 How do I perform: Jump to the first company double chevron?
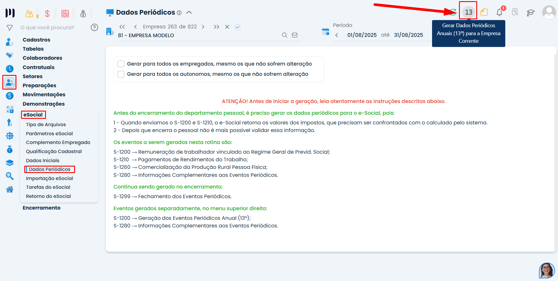click(122, 27)
